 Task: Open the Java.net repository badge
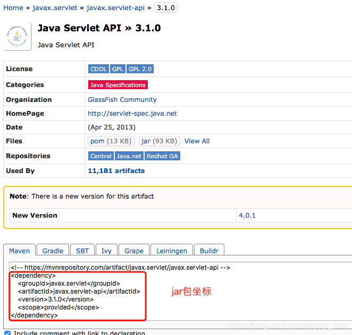(x=129, y=156)
